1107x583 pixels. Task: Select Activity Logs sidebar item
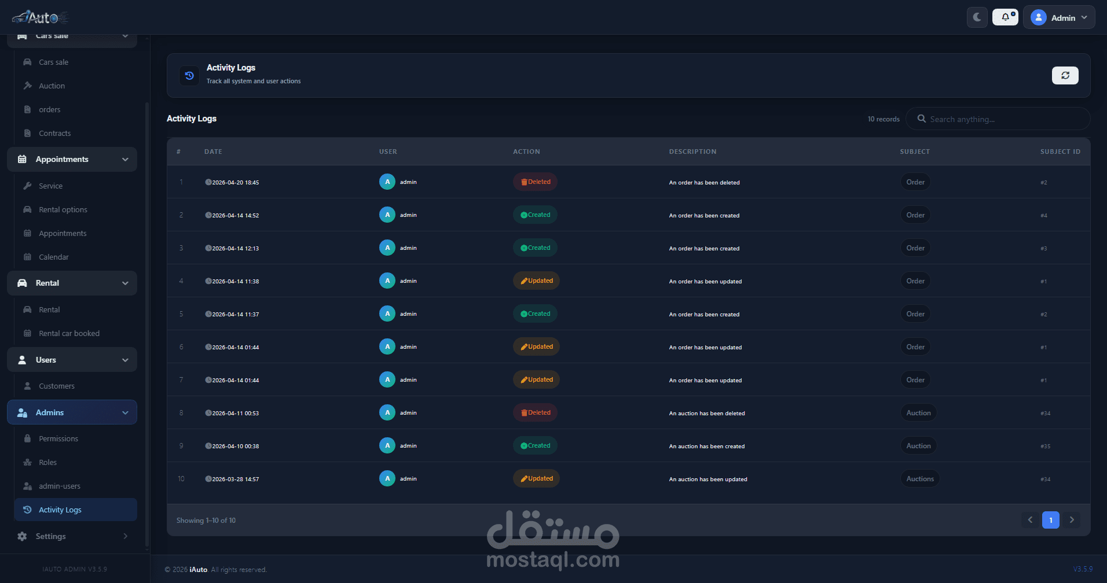point(75,510)
